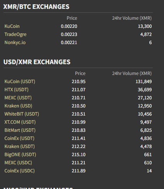Click the USD/XMR EXCHANGES heading
The width and height of the screenshot is (164, 189).
pyautogui.click(x=37, y=62)
